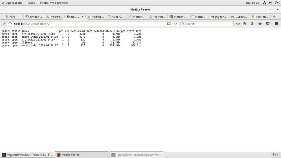Screen dimensions: 281x158
Task: Click the 938.2kb store.size value
Action: (x=115, y=45)
